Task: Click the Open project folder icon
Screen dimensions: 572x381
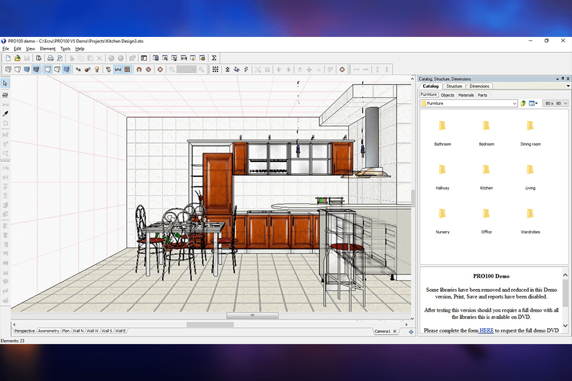Action: [x=17, y=58]
